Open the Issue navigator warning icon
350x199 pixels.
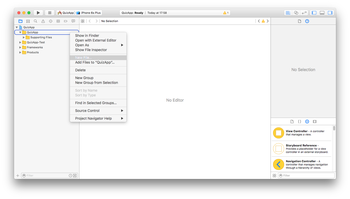(43, 21)
